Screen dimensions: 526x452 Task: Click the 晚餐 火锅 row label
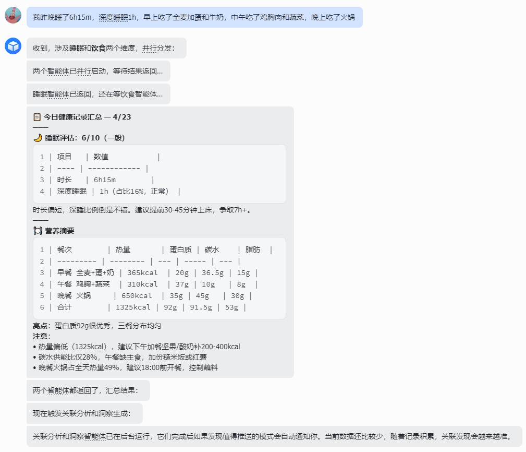pyautogui.click(x=74, y=295)
